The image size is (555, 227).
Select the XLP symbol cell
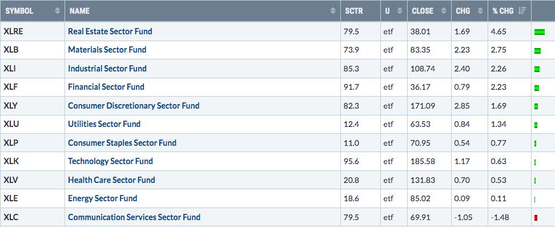33,143
